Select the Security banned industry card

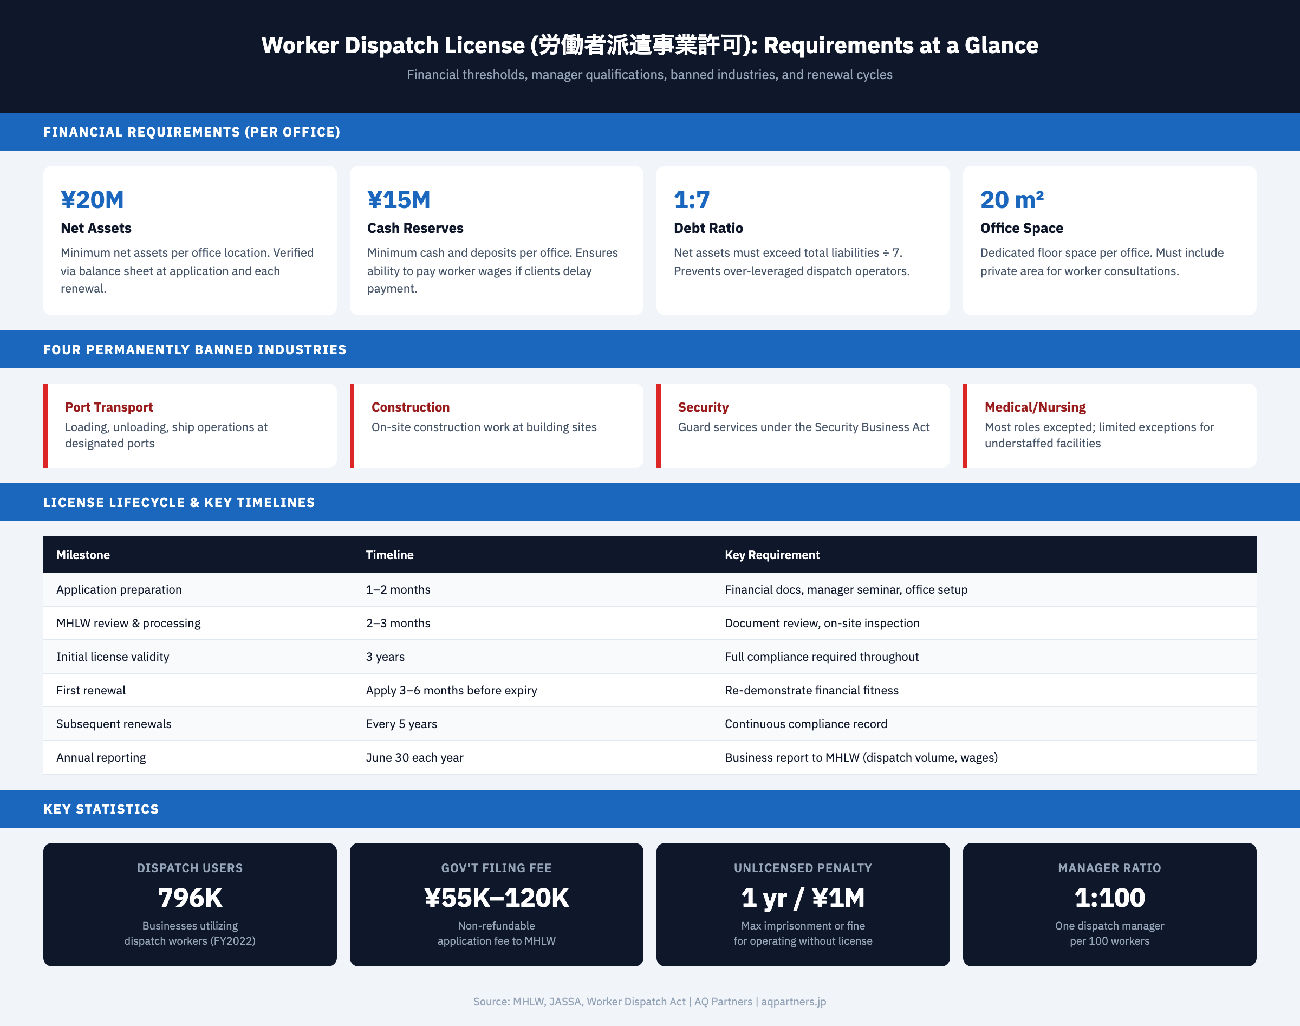[803, 425]
